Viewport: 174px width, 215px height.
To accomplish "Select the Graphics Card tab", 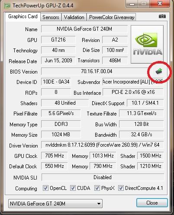I will coord(23,16).
